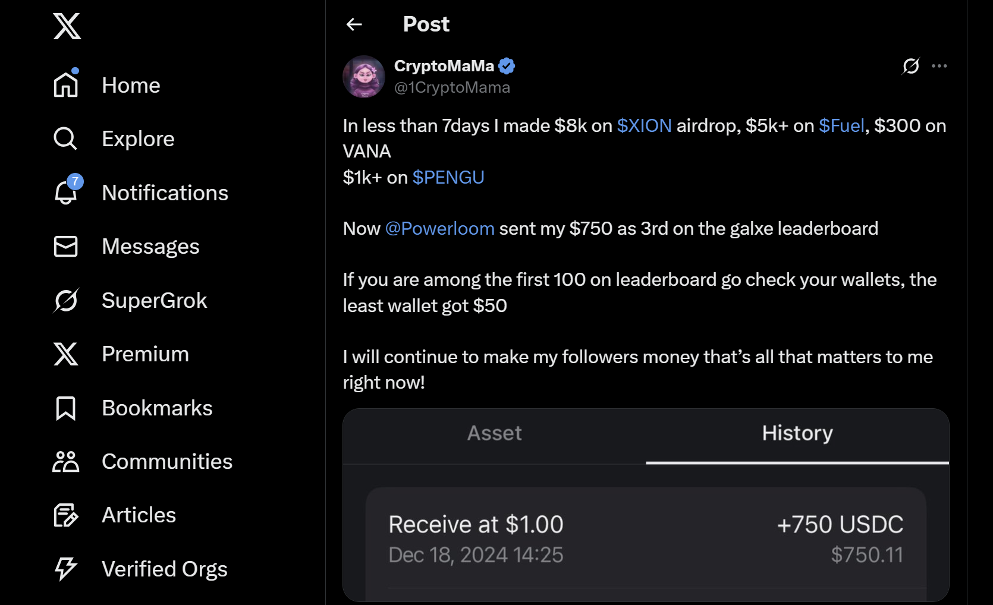Open the Articles pencil-page icon
This screenshot has height=605, width=993.
pos(66,515)
